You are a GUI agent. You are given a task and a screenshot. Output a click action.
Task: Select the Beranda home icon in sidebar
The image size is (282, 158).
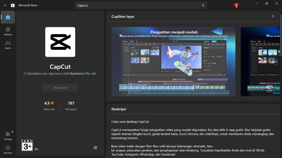tap(8, 17)
